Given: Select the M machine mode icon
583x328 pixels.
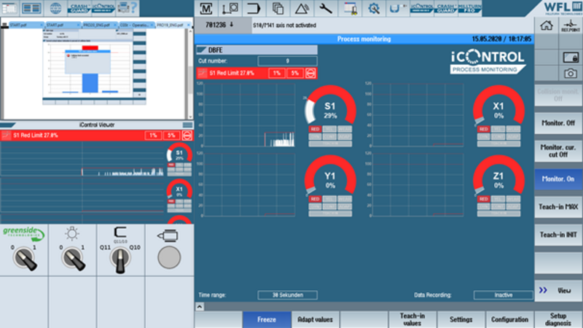Looking at the screenshot, I should (x=207, y=9).
